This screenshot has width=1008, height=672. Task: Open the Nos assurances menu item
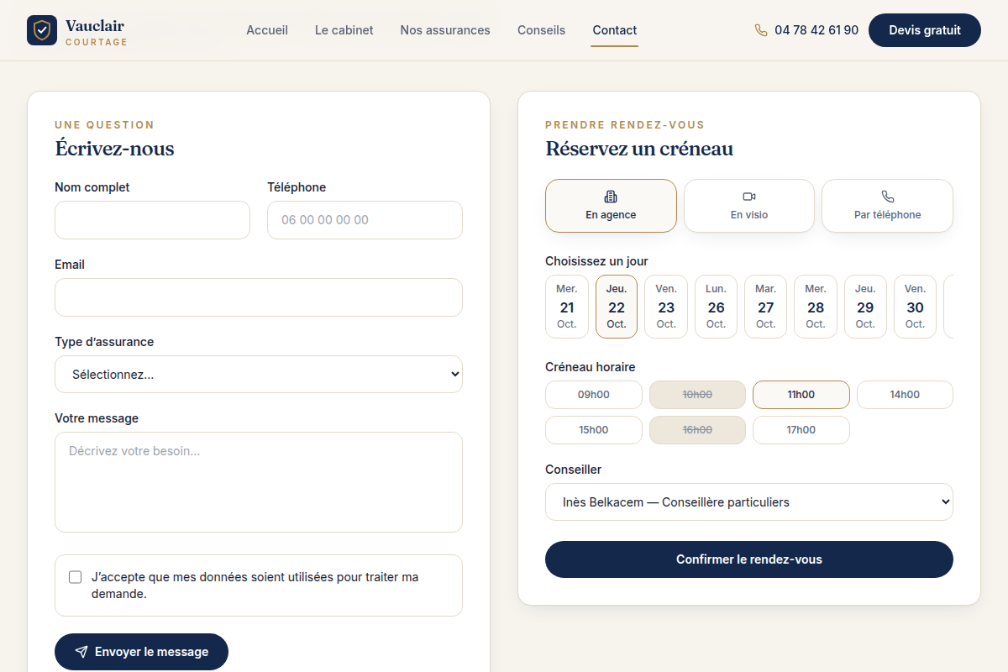(445, 30)
